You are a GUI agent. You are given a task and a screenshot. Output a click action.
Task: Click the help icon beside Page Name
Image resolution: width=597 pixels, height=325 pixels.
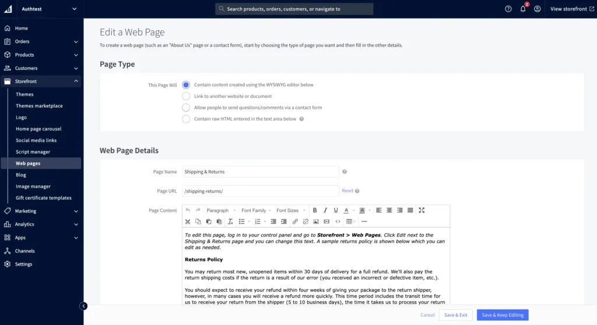tap(345, 172)
